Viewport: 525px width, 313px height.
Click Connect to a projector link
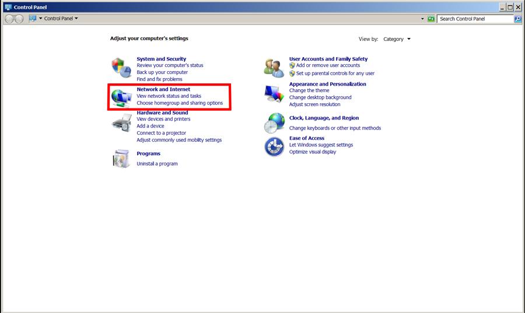click(x=162, y=133)
